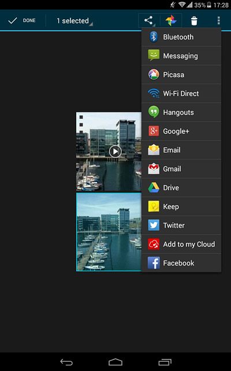This screenshot has width=231, height=371.
Task: Choose Messaging from share list
Action: click(x=181, y=56)
